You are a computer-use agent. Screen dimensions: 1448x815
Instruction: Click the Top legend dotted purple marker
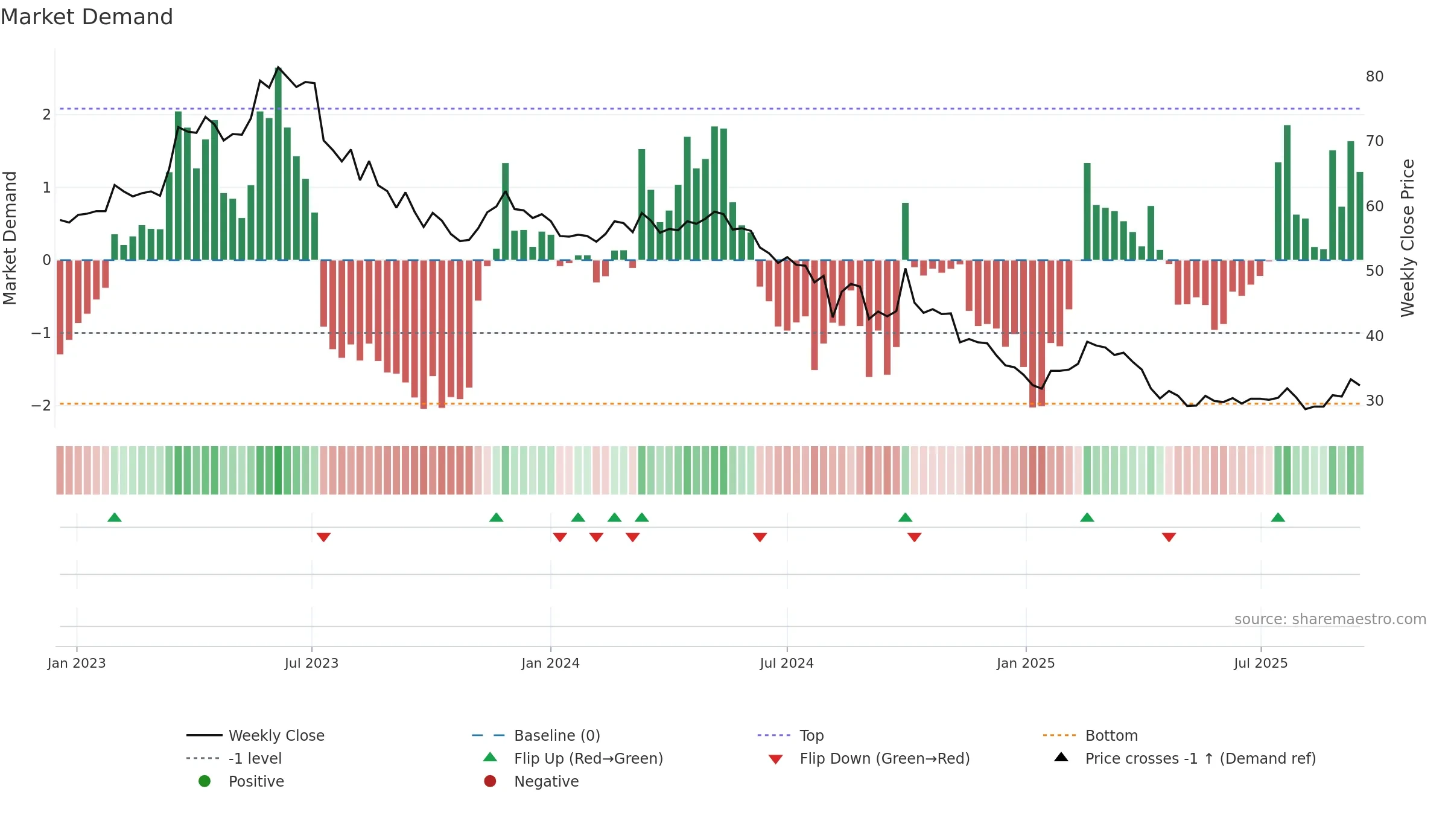pos(774,735)
